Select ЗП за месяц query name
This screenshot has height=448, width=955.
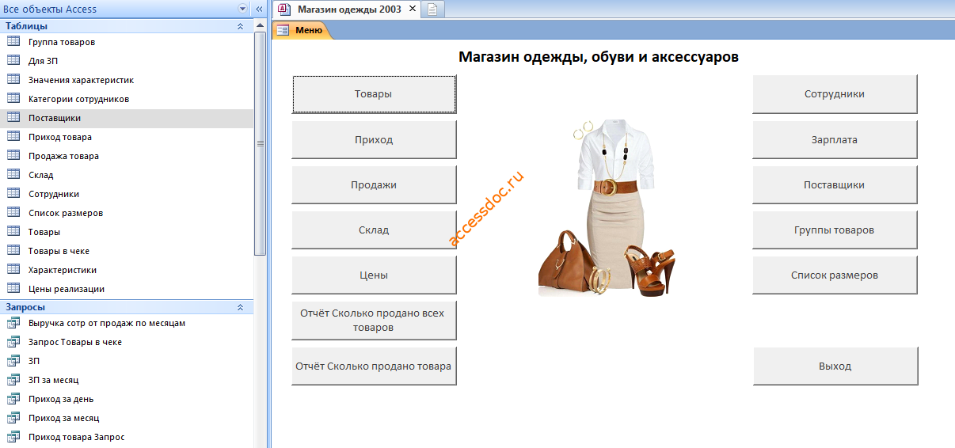pyautogui.click(x=53, y=380)
